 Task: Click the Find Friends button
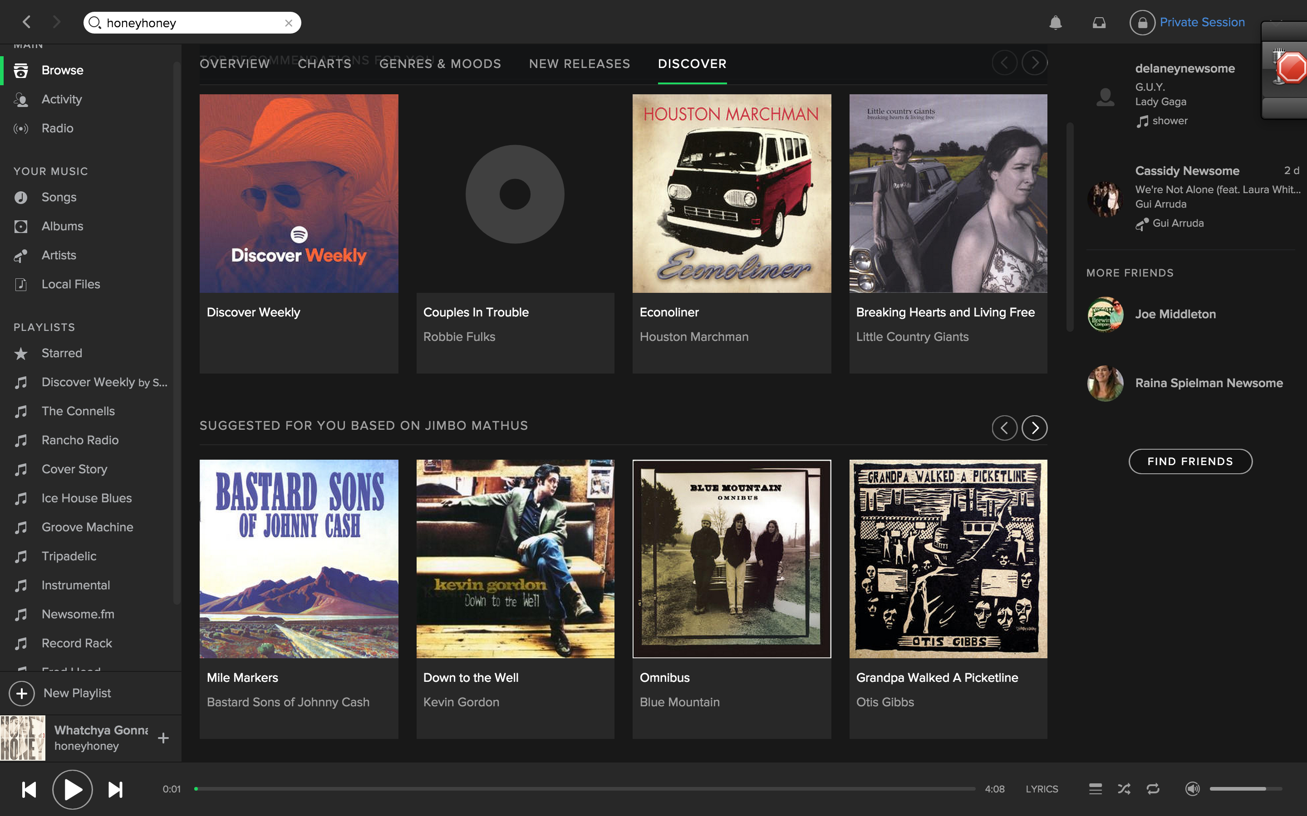point(1190,461)
